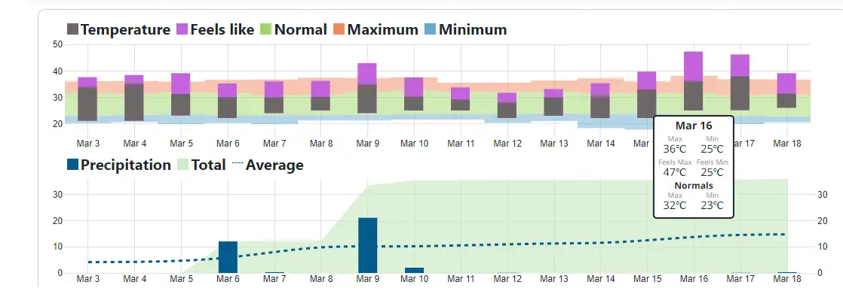
Task: Select the Mar 9 temperature bar
Action: [x=367, y=99]
